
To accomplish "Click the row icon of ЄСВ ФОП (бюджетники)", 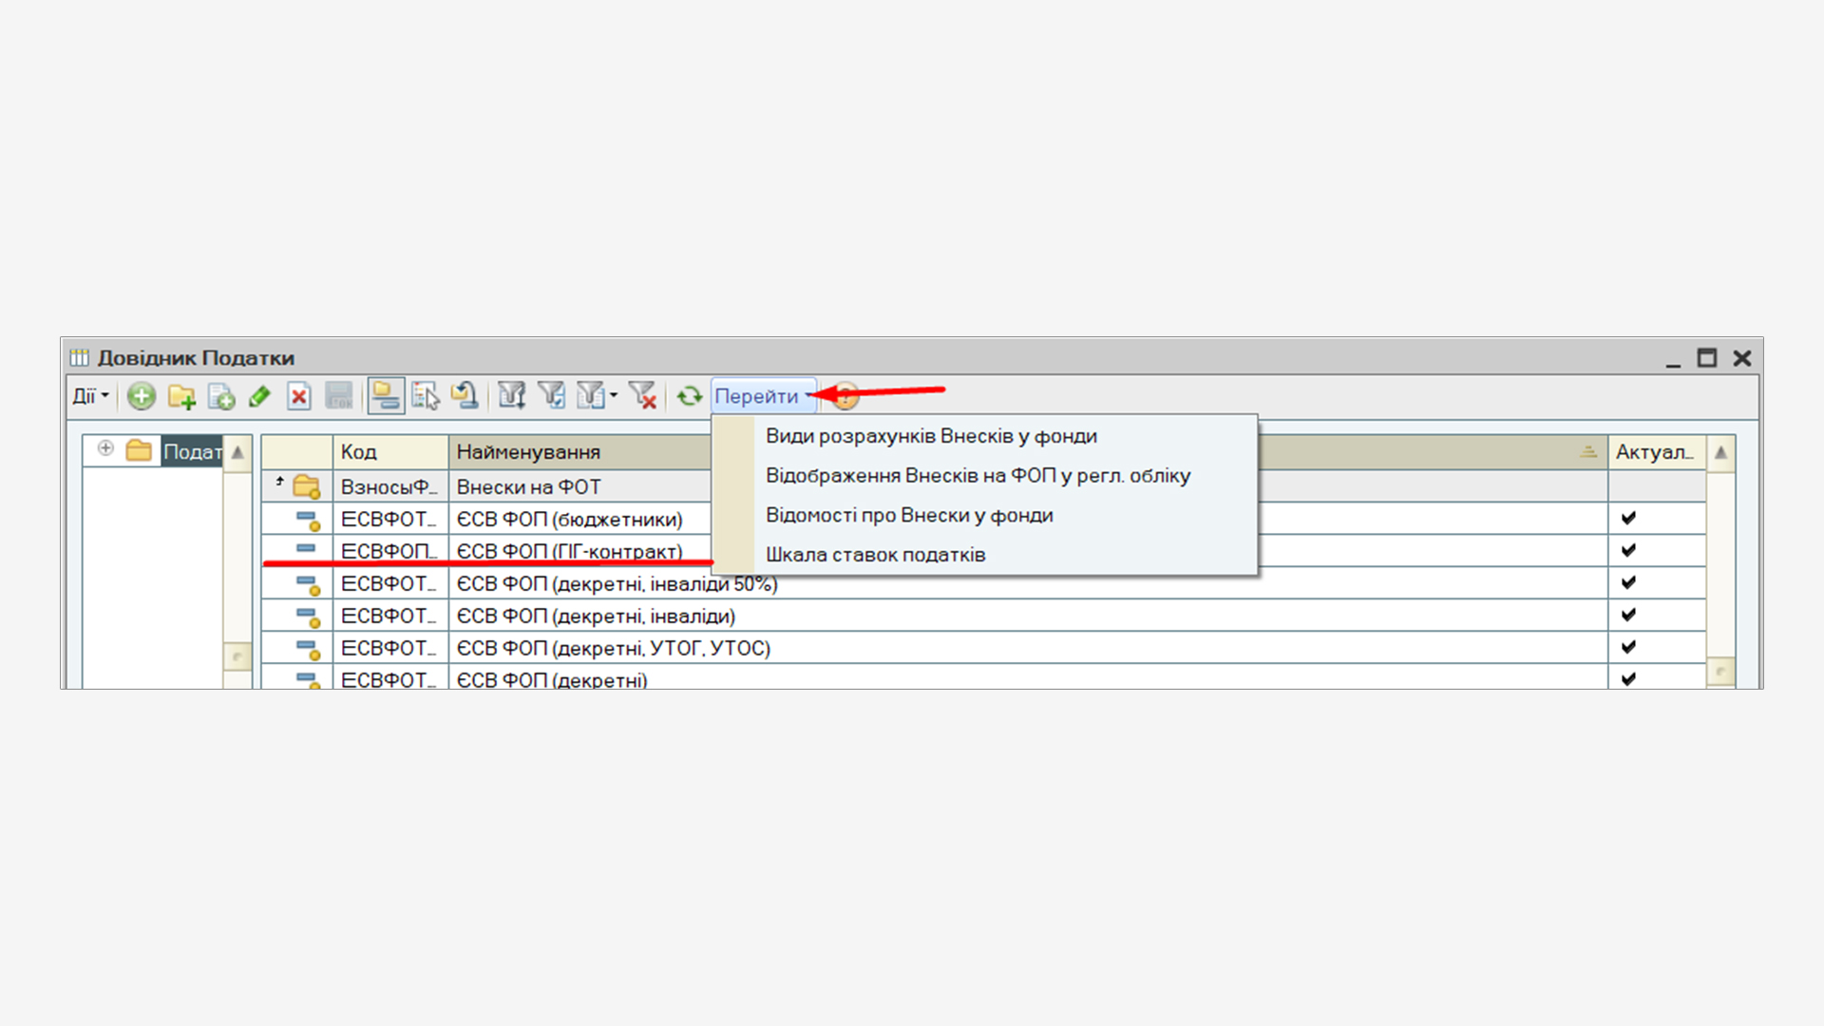I will 308,520.
